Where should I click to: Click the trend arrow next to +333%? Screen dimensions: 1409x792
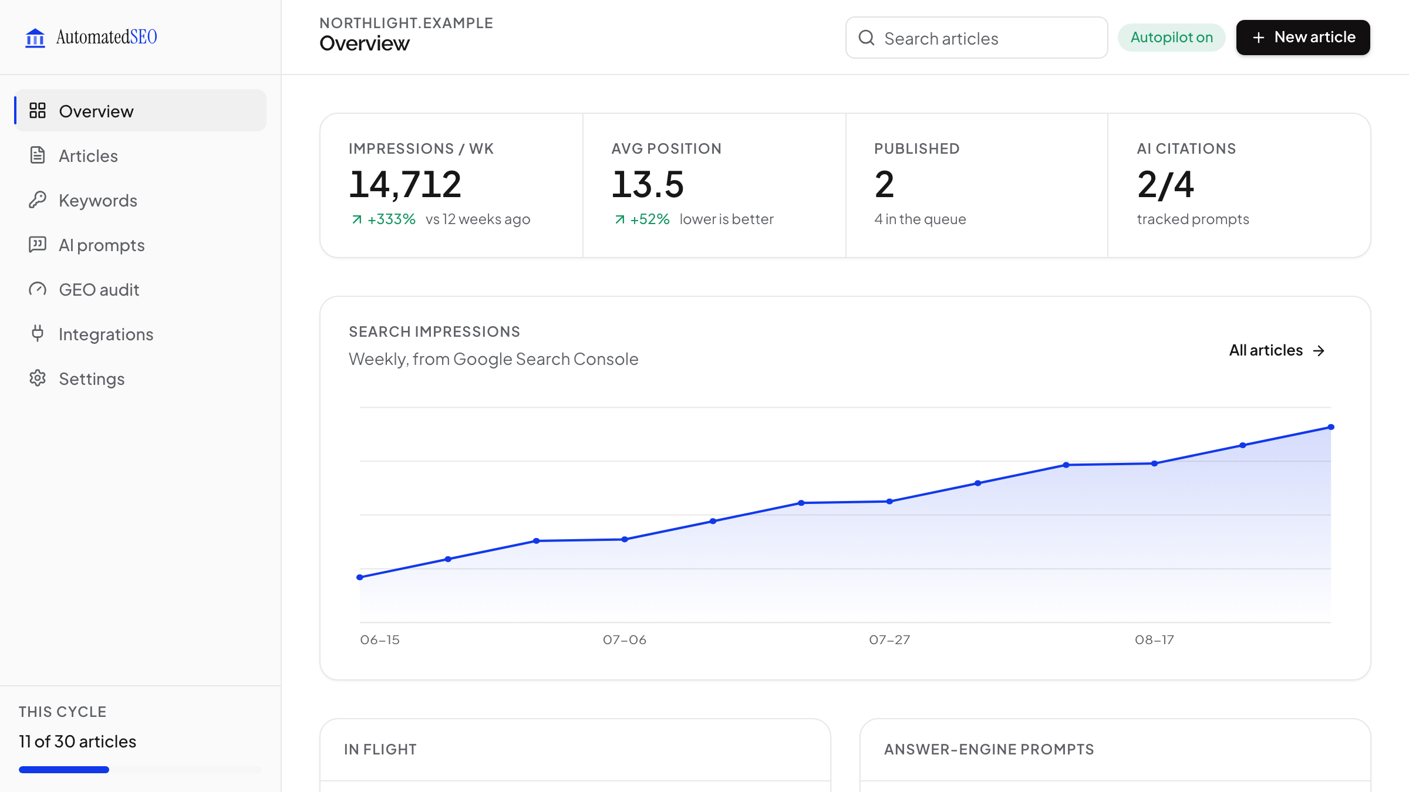357,219
